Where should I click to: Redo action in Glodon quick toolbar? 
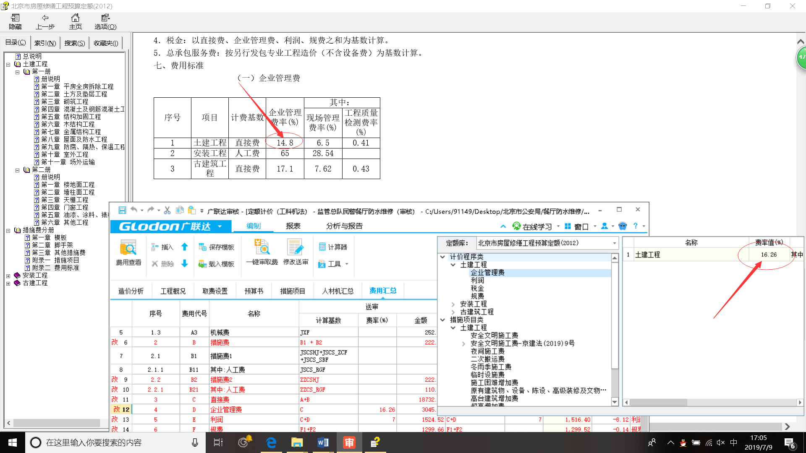(x=151, y=210)
